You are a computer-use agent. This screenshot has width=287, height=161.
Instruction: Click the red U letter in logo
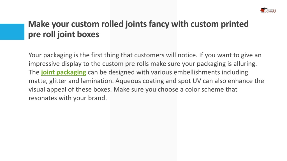coord(274,11)
